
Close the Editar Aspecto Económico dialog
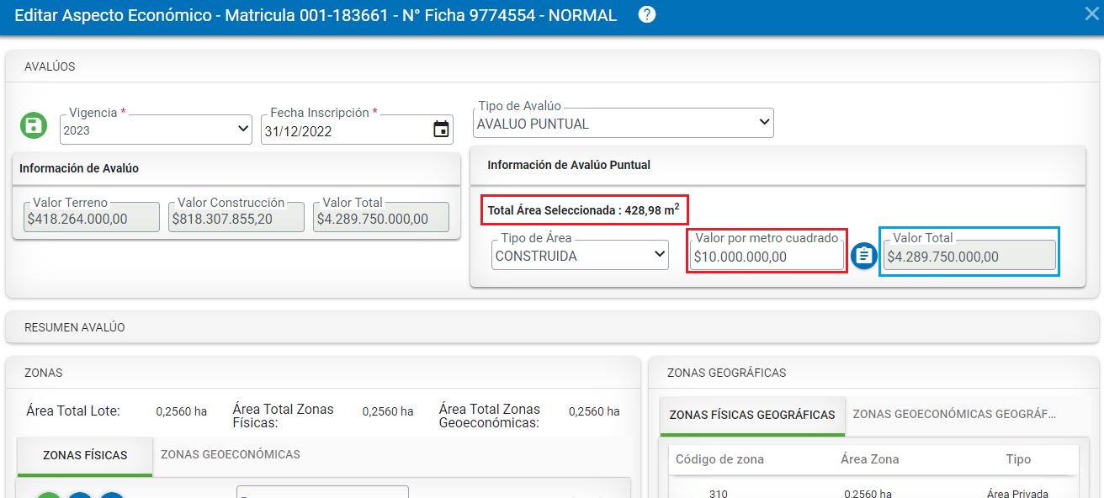[1091, 13]
